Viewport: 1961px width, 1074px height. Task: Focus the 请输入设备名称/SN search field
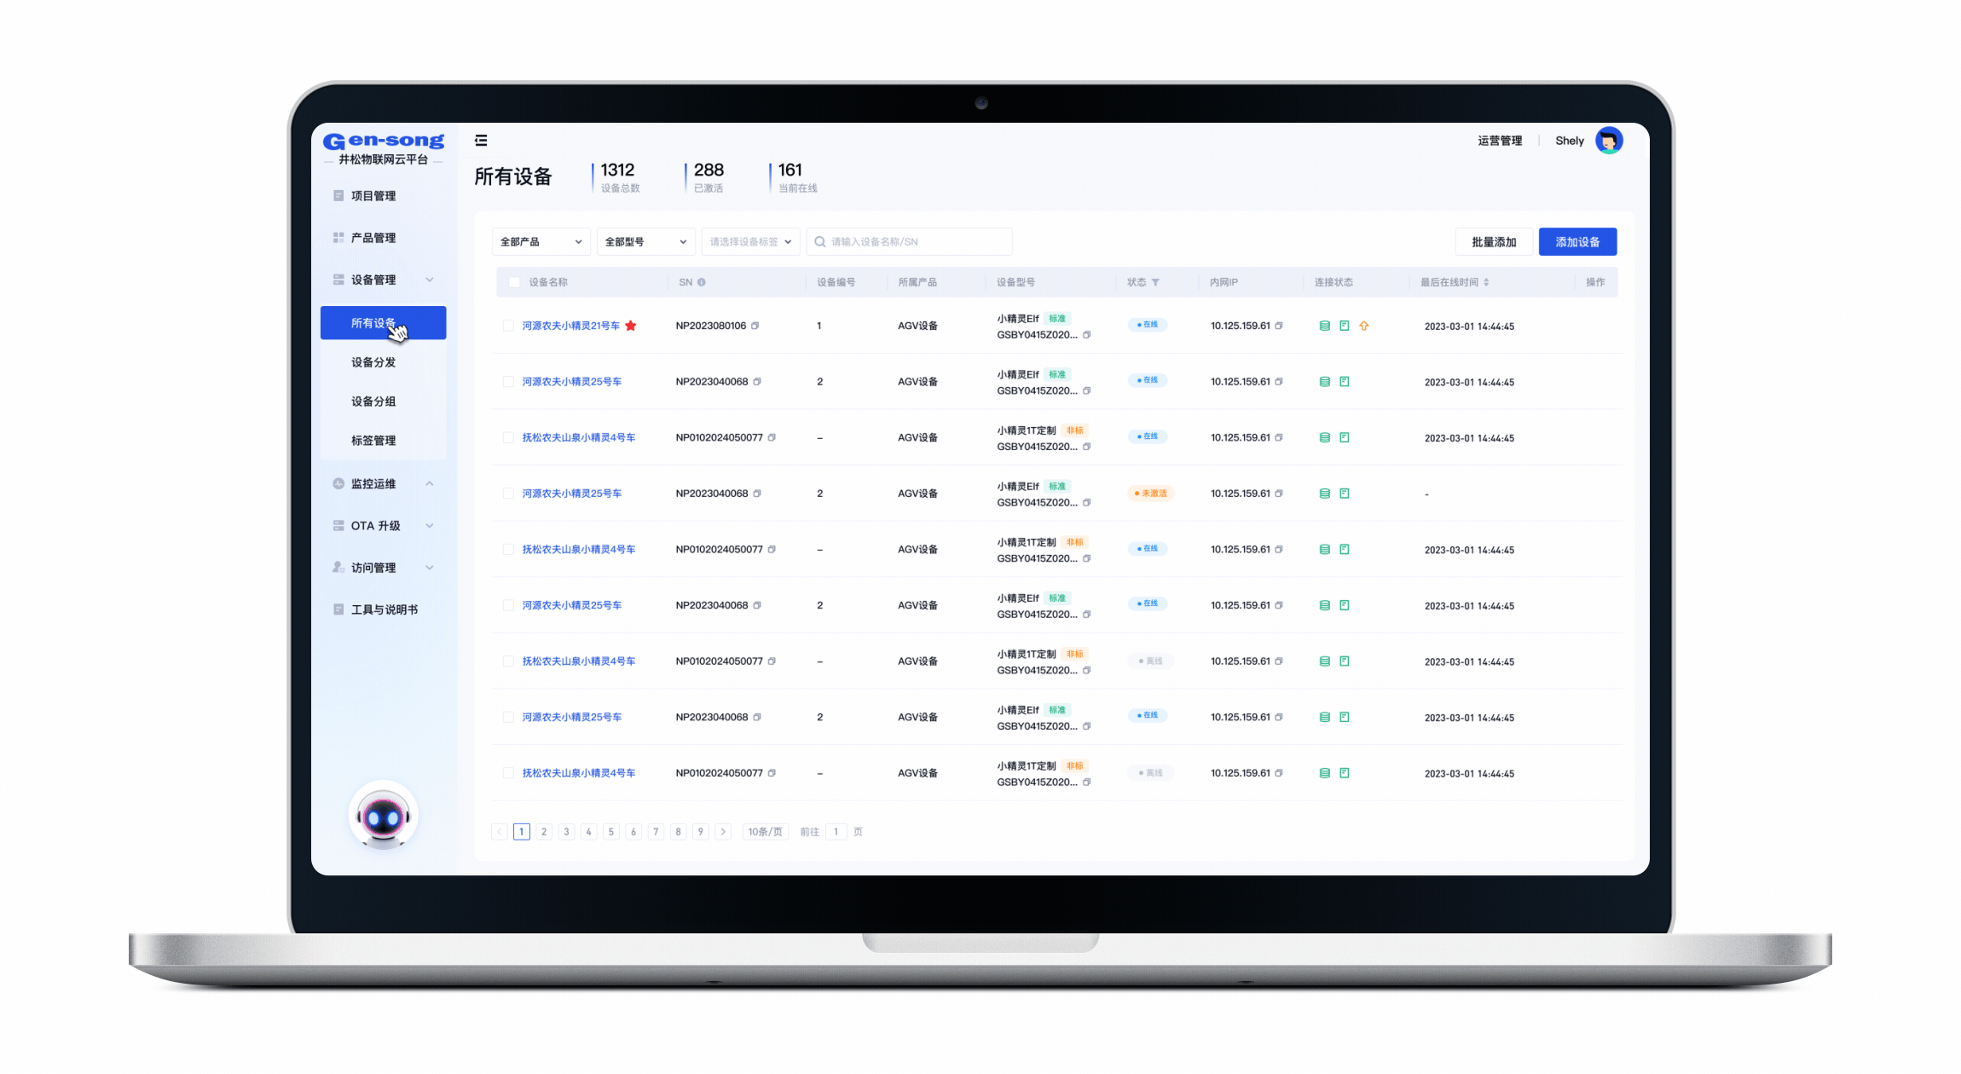tap(910, 242)
